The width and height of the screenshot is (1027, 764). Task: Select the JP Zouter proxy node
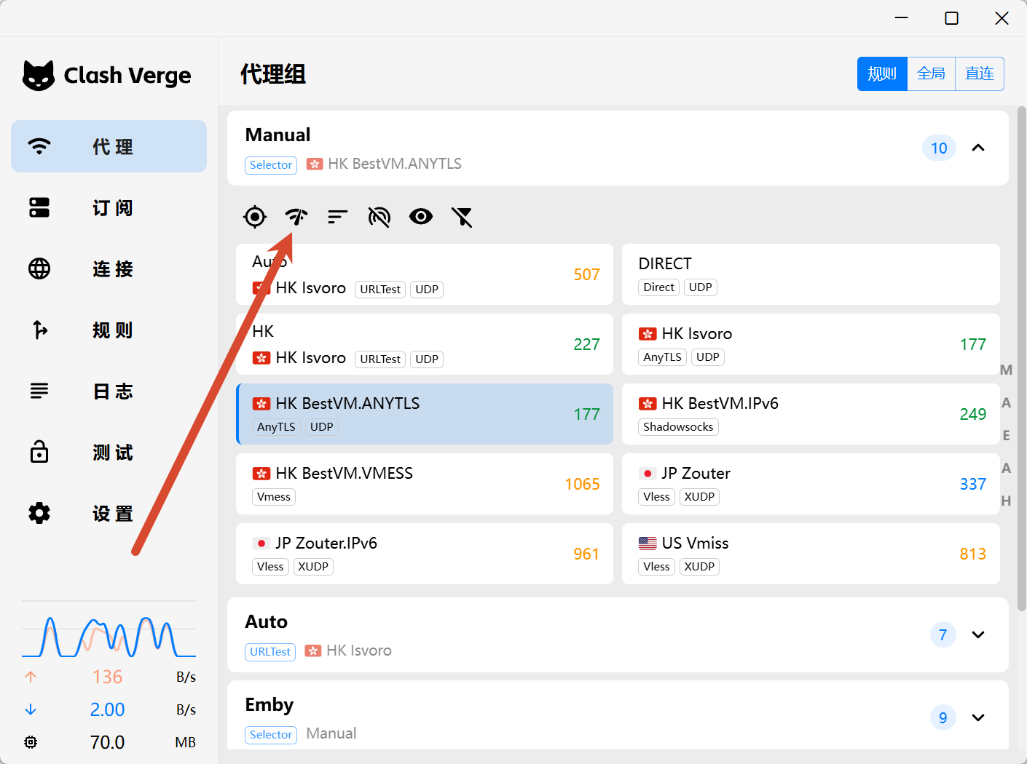point(811,484)
